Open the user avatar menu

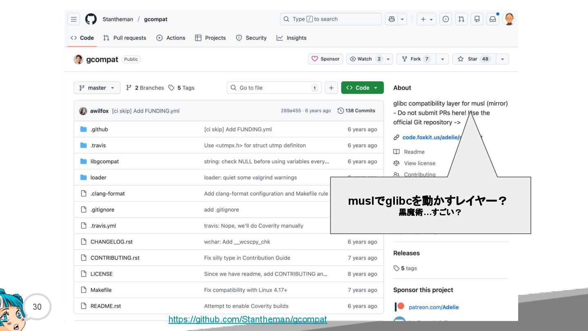[x=509, y=19]
